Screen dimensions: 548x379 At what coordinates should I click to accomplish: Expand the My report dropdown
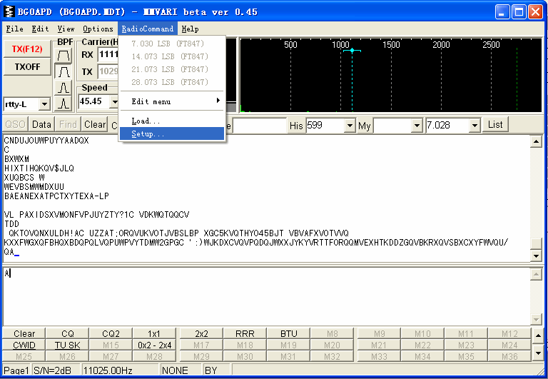(x=417, y=125)
